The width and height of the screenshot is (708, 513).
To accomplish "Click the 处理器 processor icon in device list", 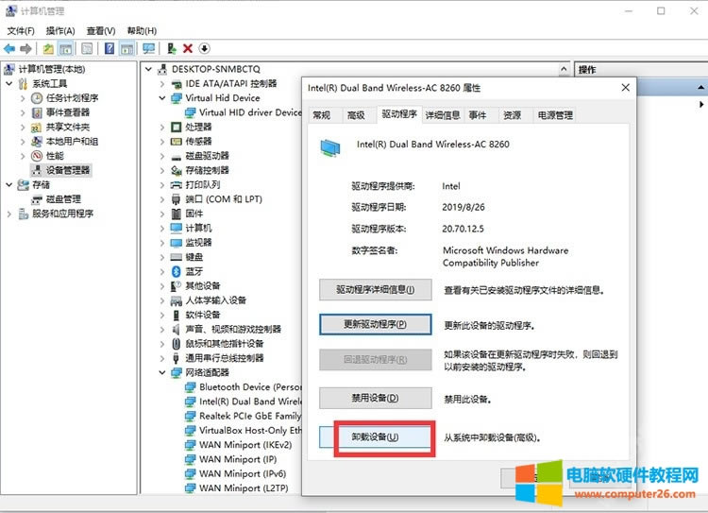I will coord(177,127).
